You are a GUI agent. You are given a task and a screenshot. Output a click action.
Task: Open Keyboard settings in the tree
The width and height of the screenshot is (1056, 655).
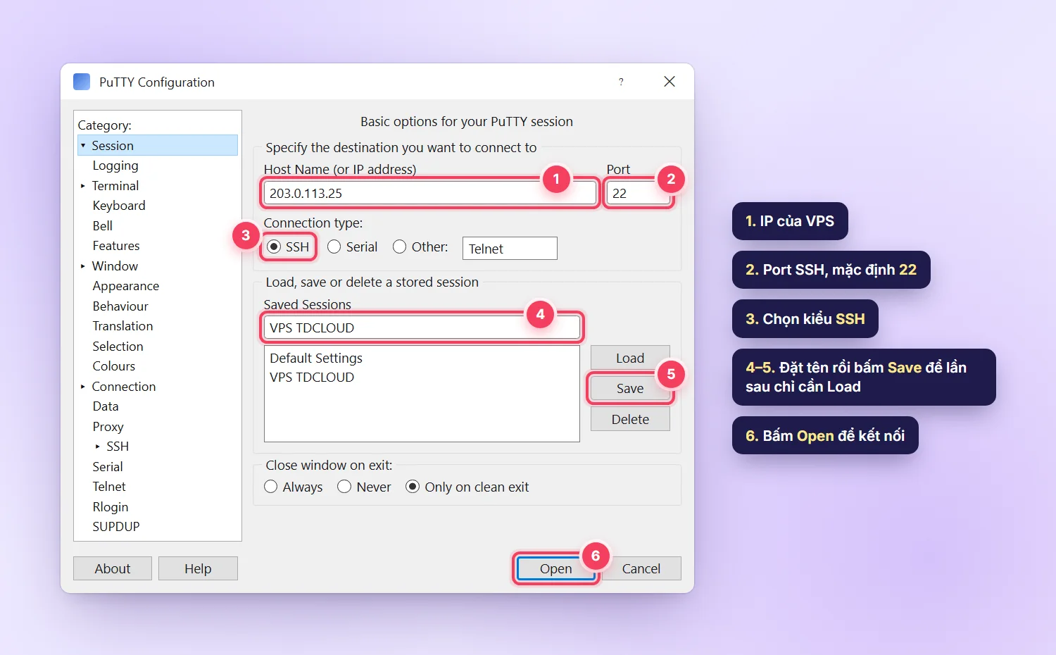[x=119, y=206]
